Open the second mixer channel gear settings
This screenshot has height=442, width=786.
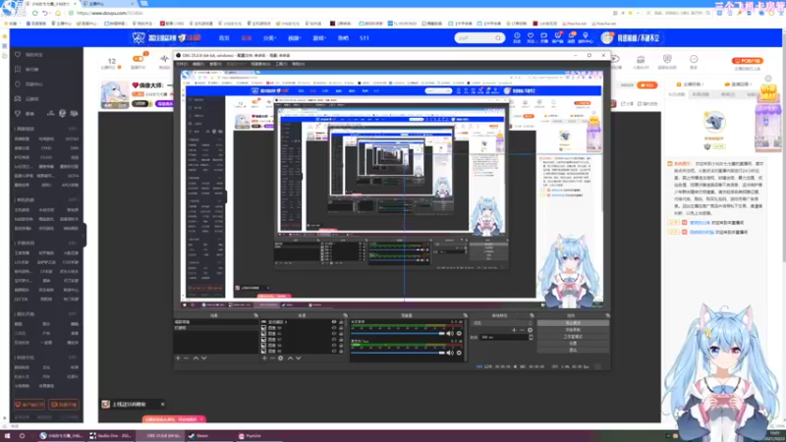point(459,353)
